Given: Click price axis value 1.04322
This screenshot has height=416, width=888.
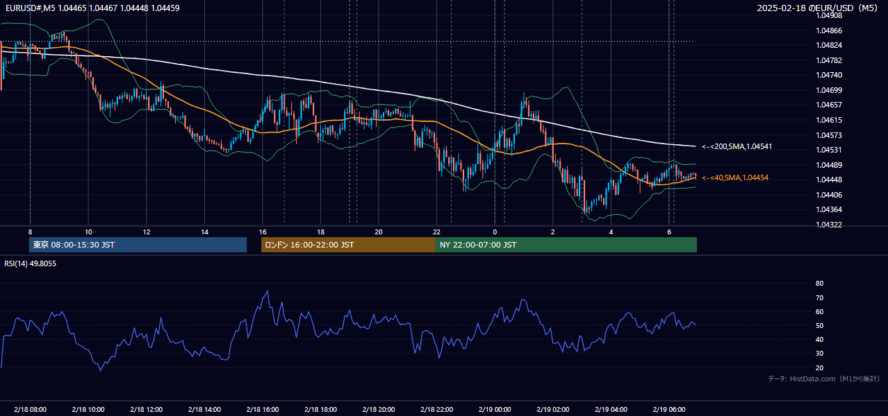Looking at the screenshot, I should coord(830,225).
